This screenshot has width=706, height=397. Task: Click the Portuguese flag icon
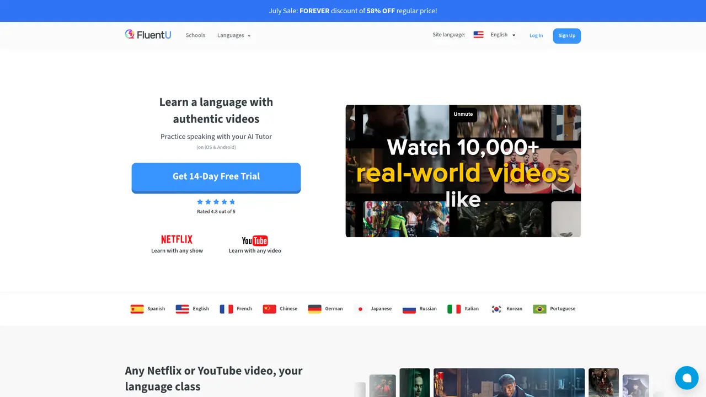[540, 309]
